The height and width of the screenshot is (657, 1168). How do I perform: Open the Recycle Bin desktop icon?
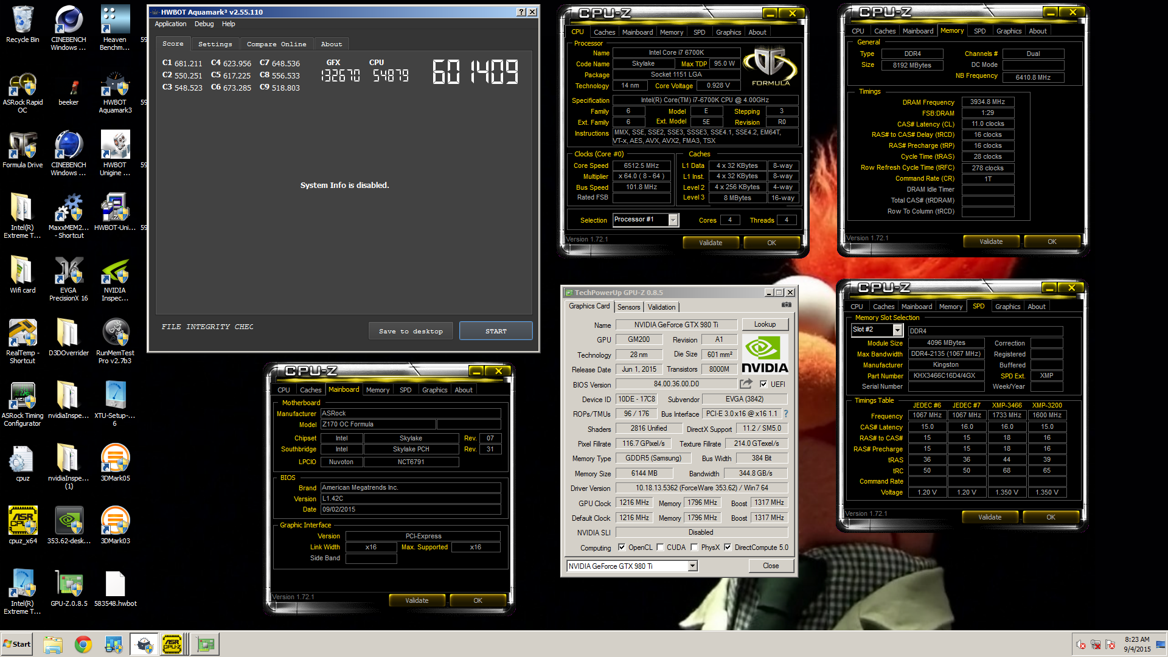coord(23,24)
